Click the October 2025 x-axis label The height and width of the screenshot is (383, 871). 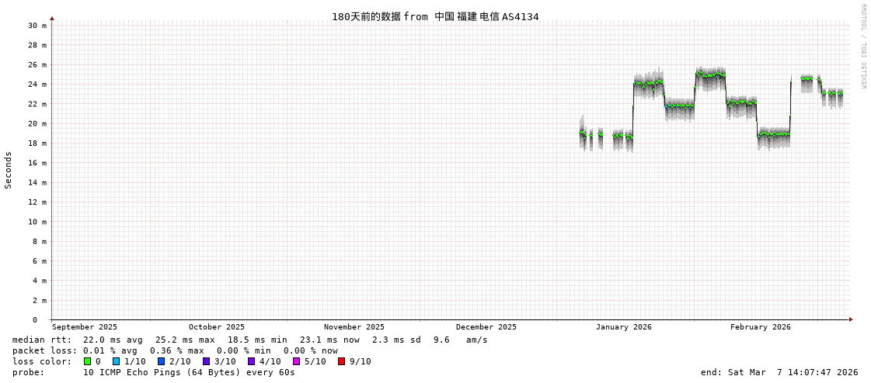click(x=216, y=327)
